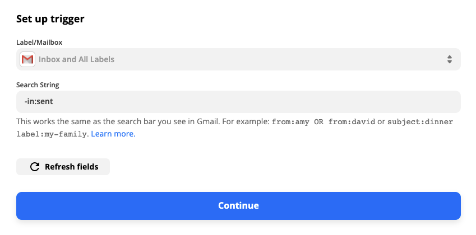Screen dimensions: 476x235
Task: Click the Gmail icon in Label/Mailbox field
Action: point(27,59)
